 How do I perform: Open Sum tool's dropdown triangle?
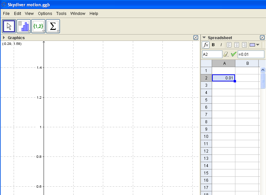point(58,31)
